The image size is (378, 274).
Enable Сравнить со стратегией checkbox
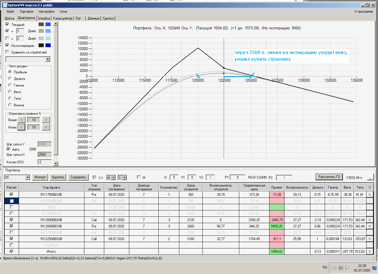(x=7, y=52)
